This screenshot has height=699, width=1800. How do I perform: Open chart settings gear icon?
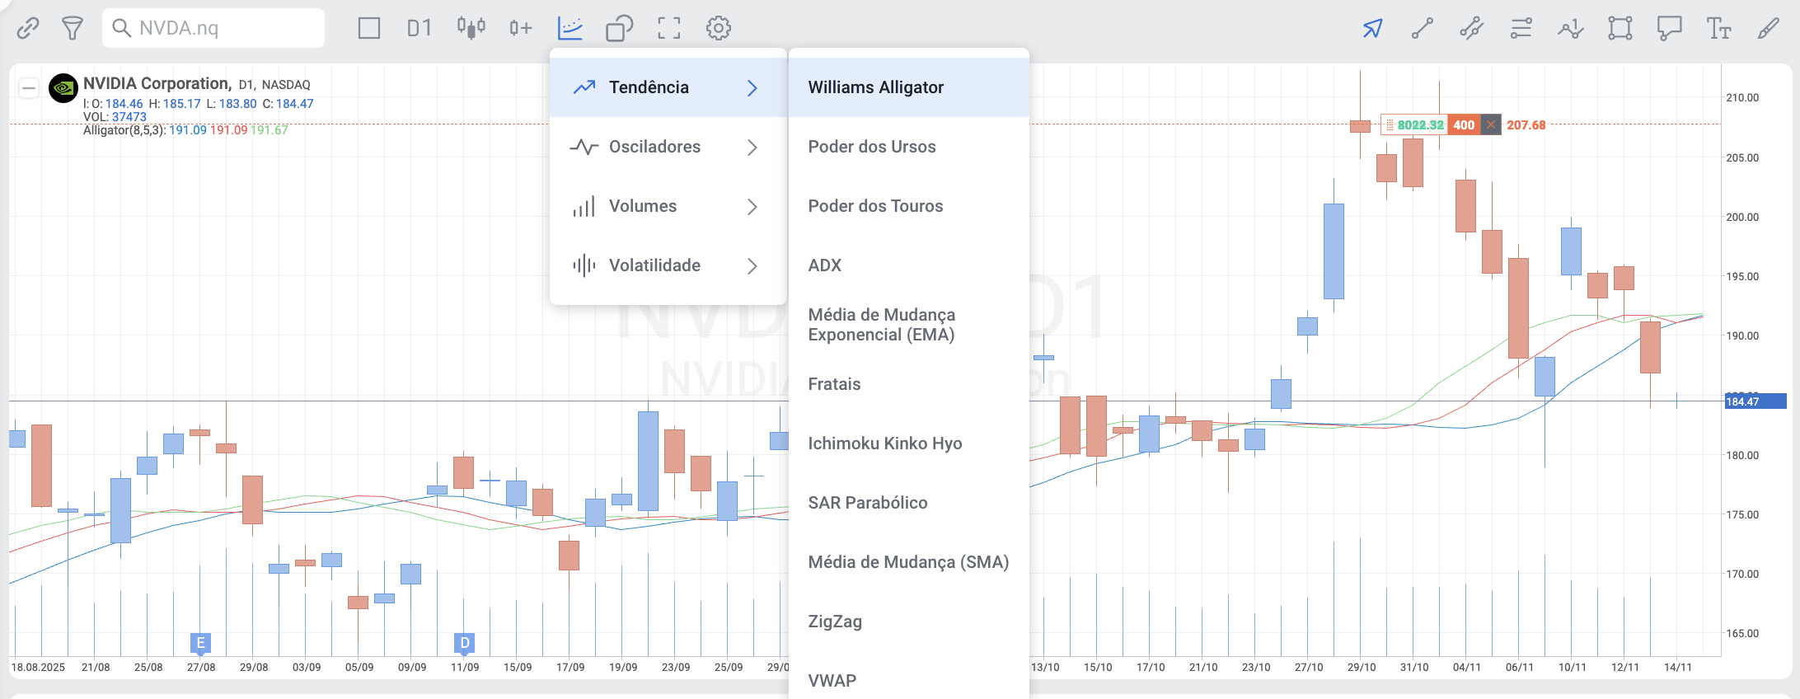click(x=719, y=28)
